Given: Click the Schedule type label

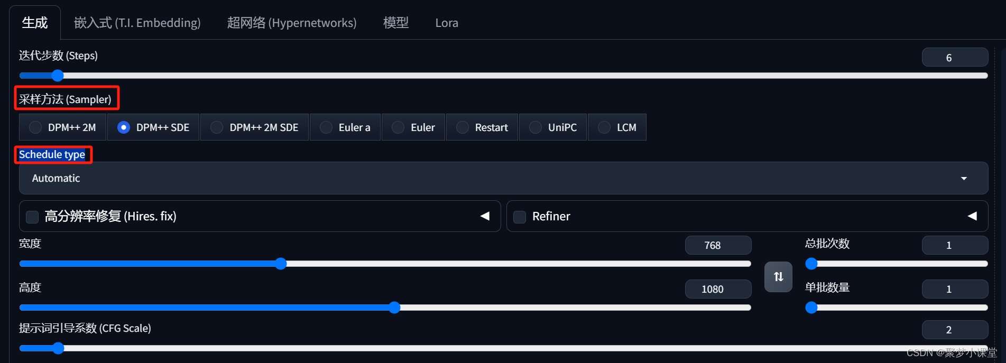Looking at the screenshot, I should pyautogui.click(x=52, y=155).
